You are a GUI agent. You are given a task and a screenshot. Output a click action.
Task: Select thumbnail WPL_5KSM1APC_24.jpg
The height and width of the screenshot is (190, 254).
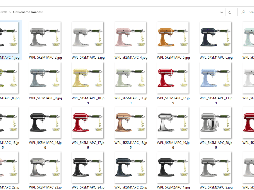(x=87, y=167)
